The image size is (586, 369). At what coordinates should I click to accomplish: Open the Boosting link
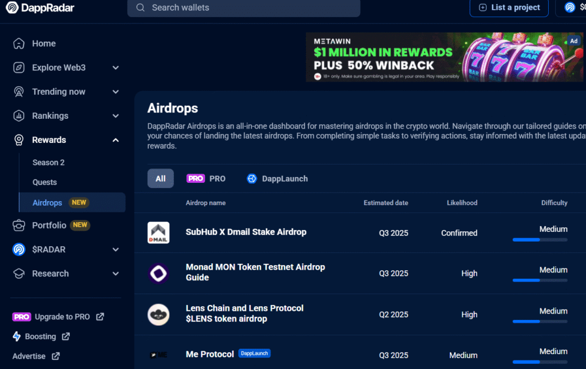[41, 336]
